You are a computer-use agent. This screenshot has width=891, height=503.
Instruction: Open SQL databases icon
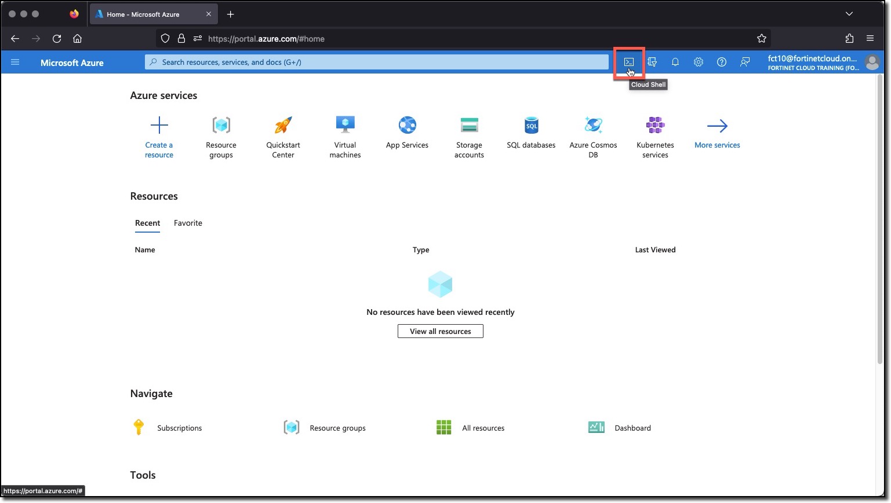tap(532, 125)
